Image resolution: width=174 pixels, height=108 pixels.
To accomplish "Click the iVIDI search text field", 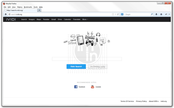I will [x=87, y=59].
